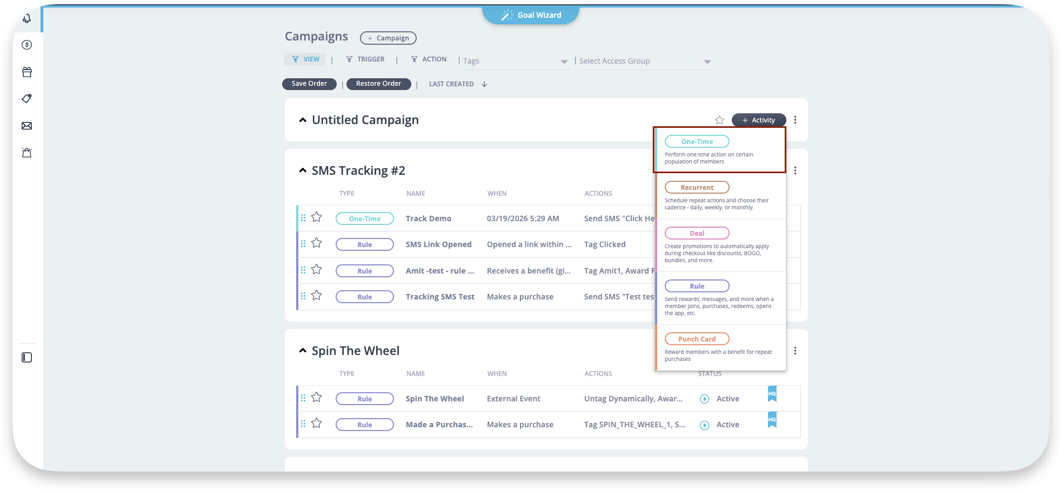This screenshot has width=1062, height=492.
Task: Open the three-dot menu for Untitled Campaign
Action: tap(795, 120)
